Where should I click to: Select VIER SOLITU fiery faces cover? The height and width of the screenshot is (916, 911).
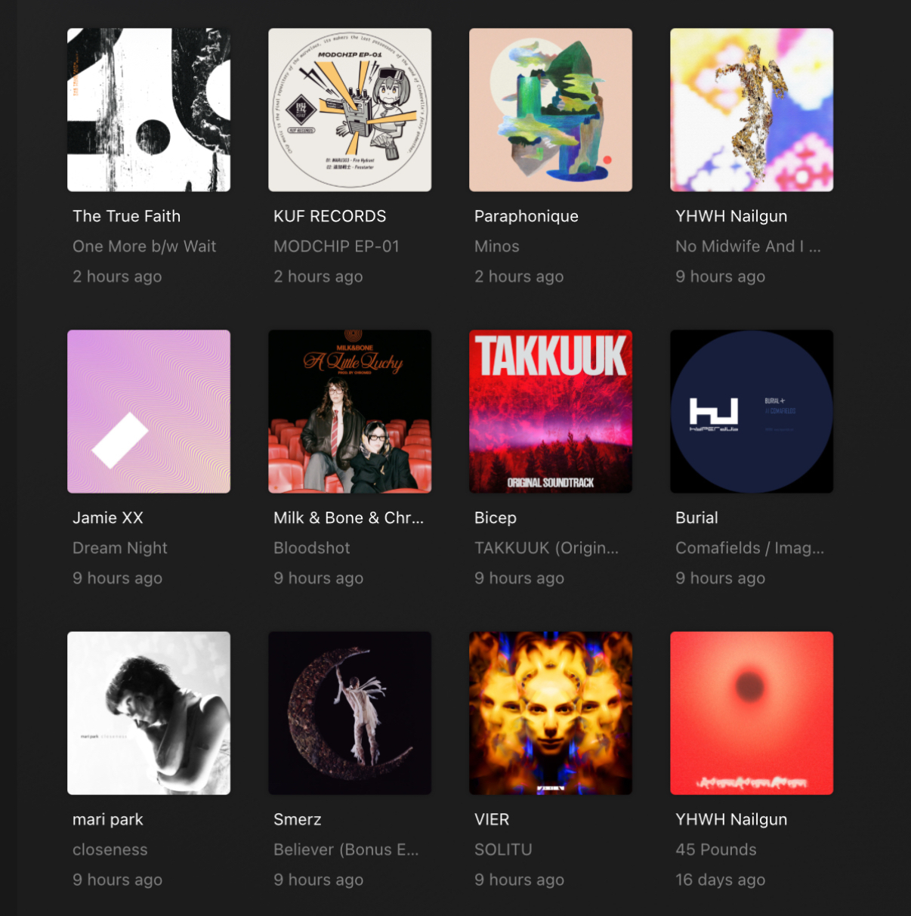coord(551,713)
